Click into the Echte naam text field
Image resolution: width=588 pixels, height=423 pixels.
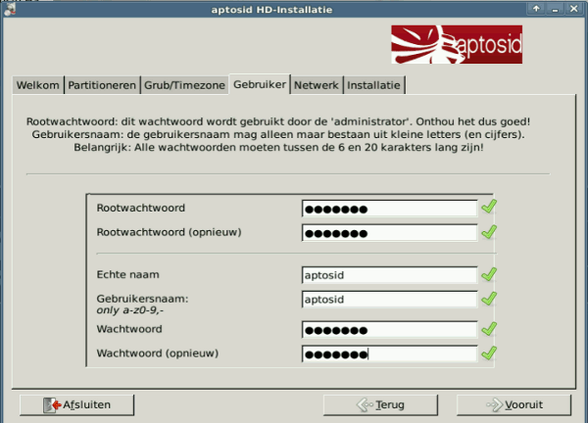click(x=389, y=275)
